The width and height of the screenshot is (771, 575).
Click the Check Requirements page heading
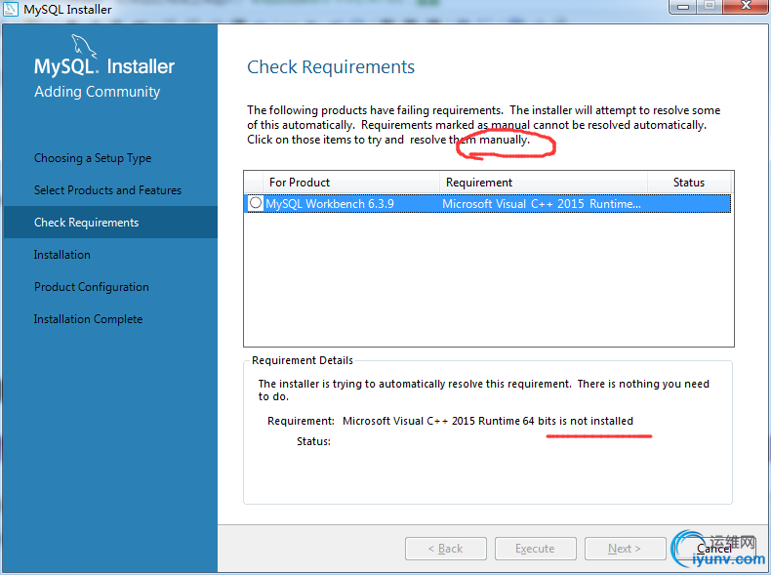(x=331, y=67)
